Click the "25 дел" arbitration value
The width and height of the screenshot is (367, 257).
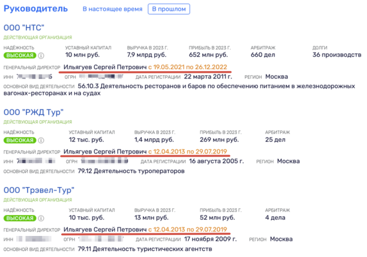click(x=275, y=139)
